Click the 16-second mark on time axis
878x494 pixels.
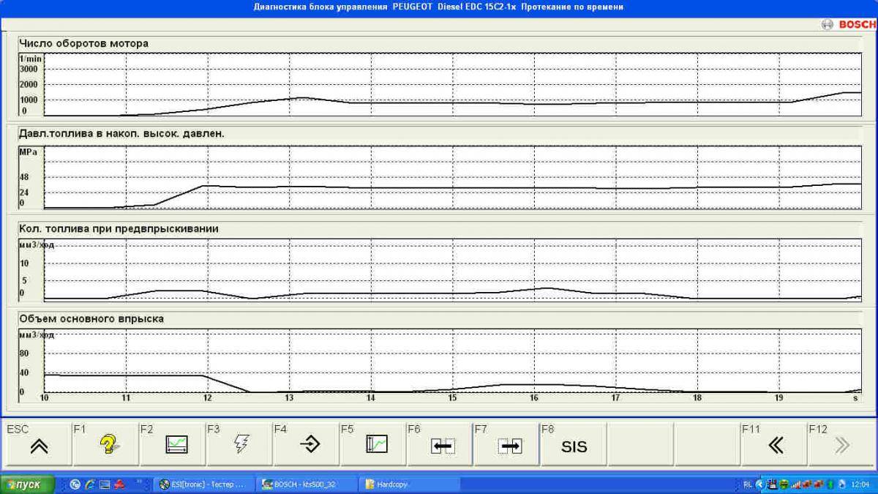pyautogui.click(x=534, y=398)
